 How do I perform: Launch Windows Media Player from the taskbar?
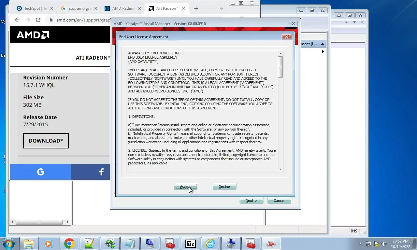(49, 243)
